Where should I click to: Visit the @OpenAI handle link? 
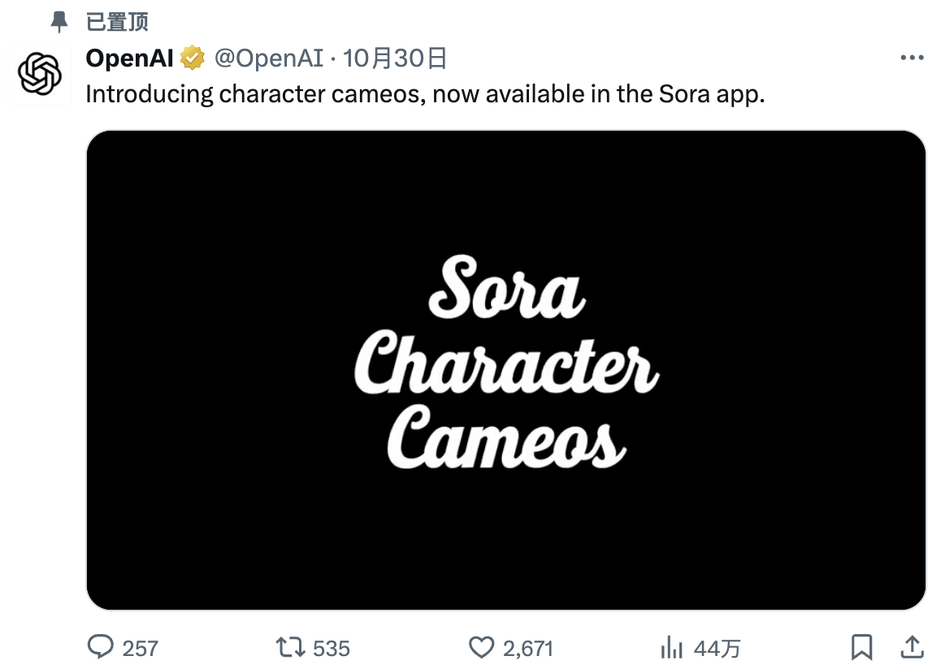(x=268, y=58)
